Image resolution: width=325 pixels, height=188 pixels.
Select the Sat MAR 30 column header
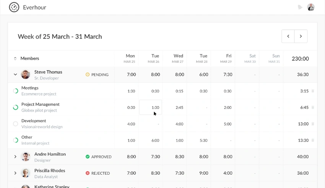250,58
